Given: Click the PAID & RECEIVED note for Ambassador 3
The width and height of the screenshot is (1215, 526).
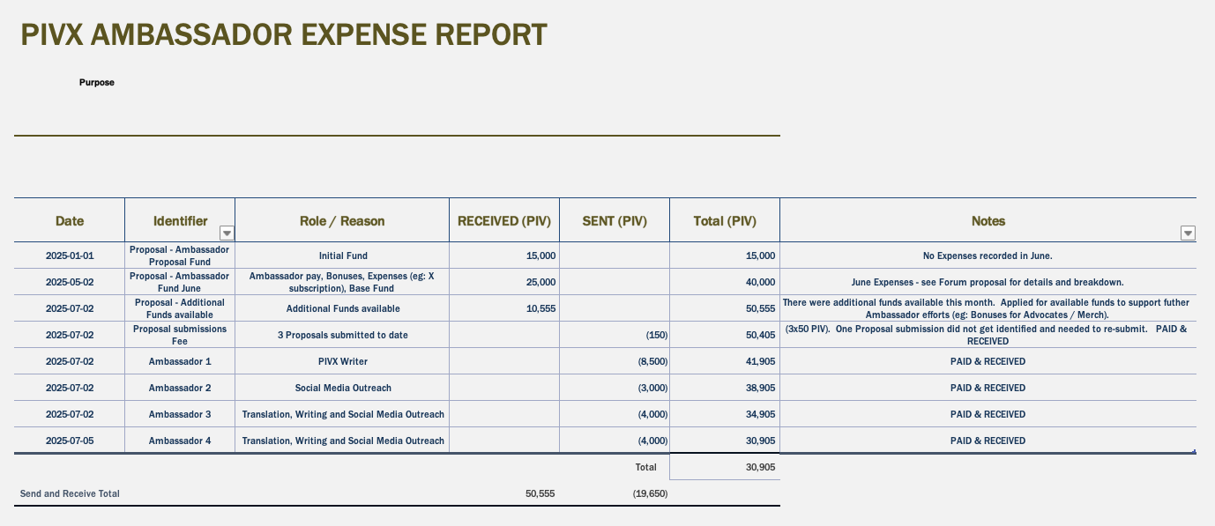Looking at the screenshot, I should click(988, 414).
